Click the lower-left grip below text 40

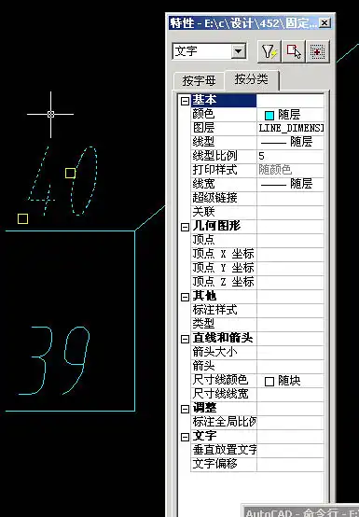(x=22, y=218)
